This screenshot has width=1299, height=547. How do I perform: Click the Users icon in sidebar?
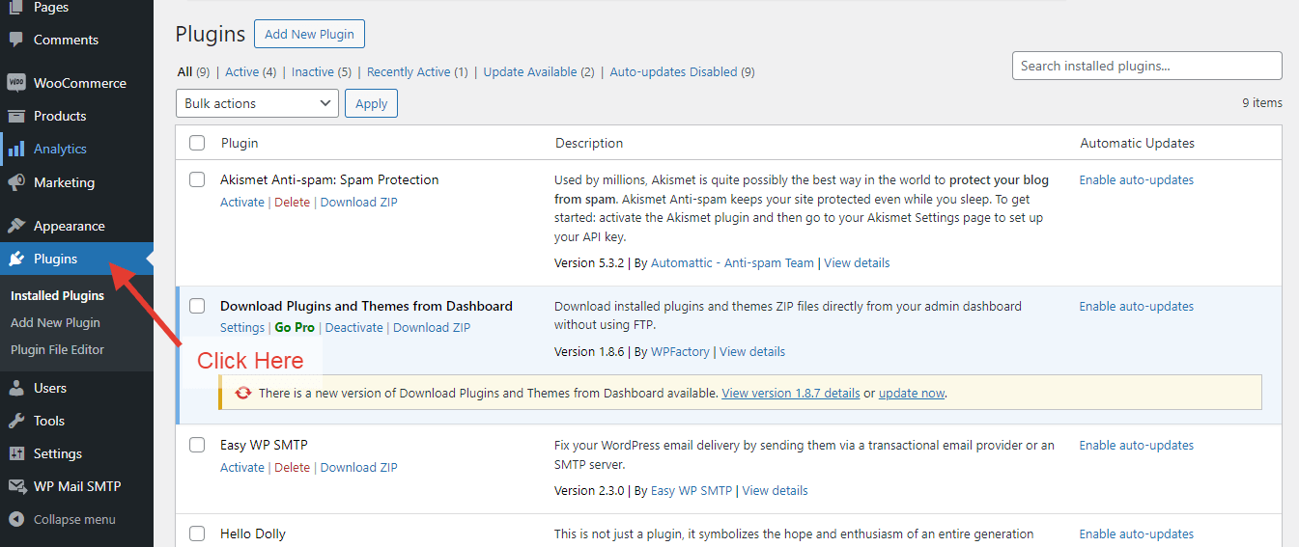tap(16, 388)
